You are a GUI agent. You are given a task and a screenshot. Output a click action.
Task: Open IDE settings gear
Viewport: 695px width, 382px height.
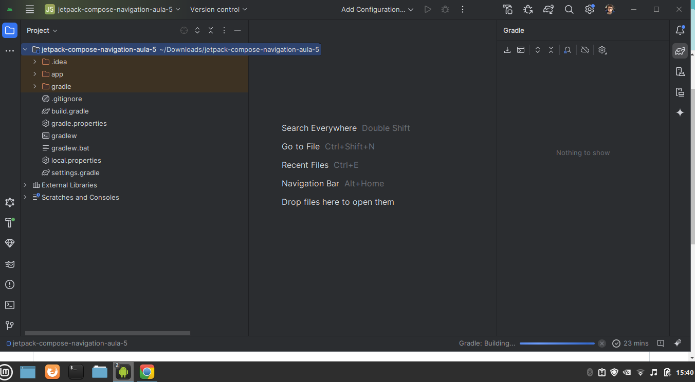[590, 9]
